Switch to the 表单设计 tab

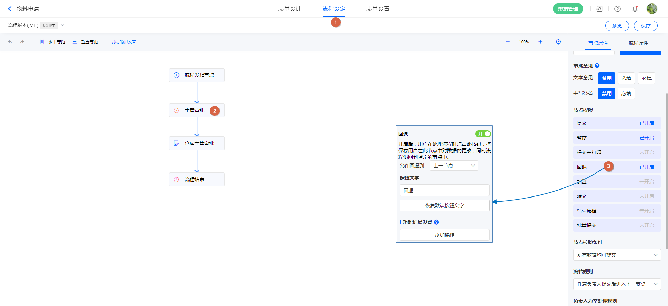coord(289,9)
